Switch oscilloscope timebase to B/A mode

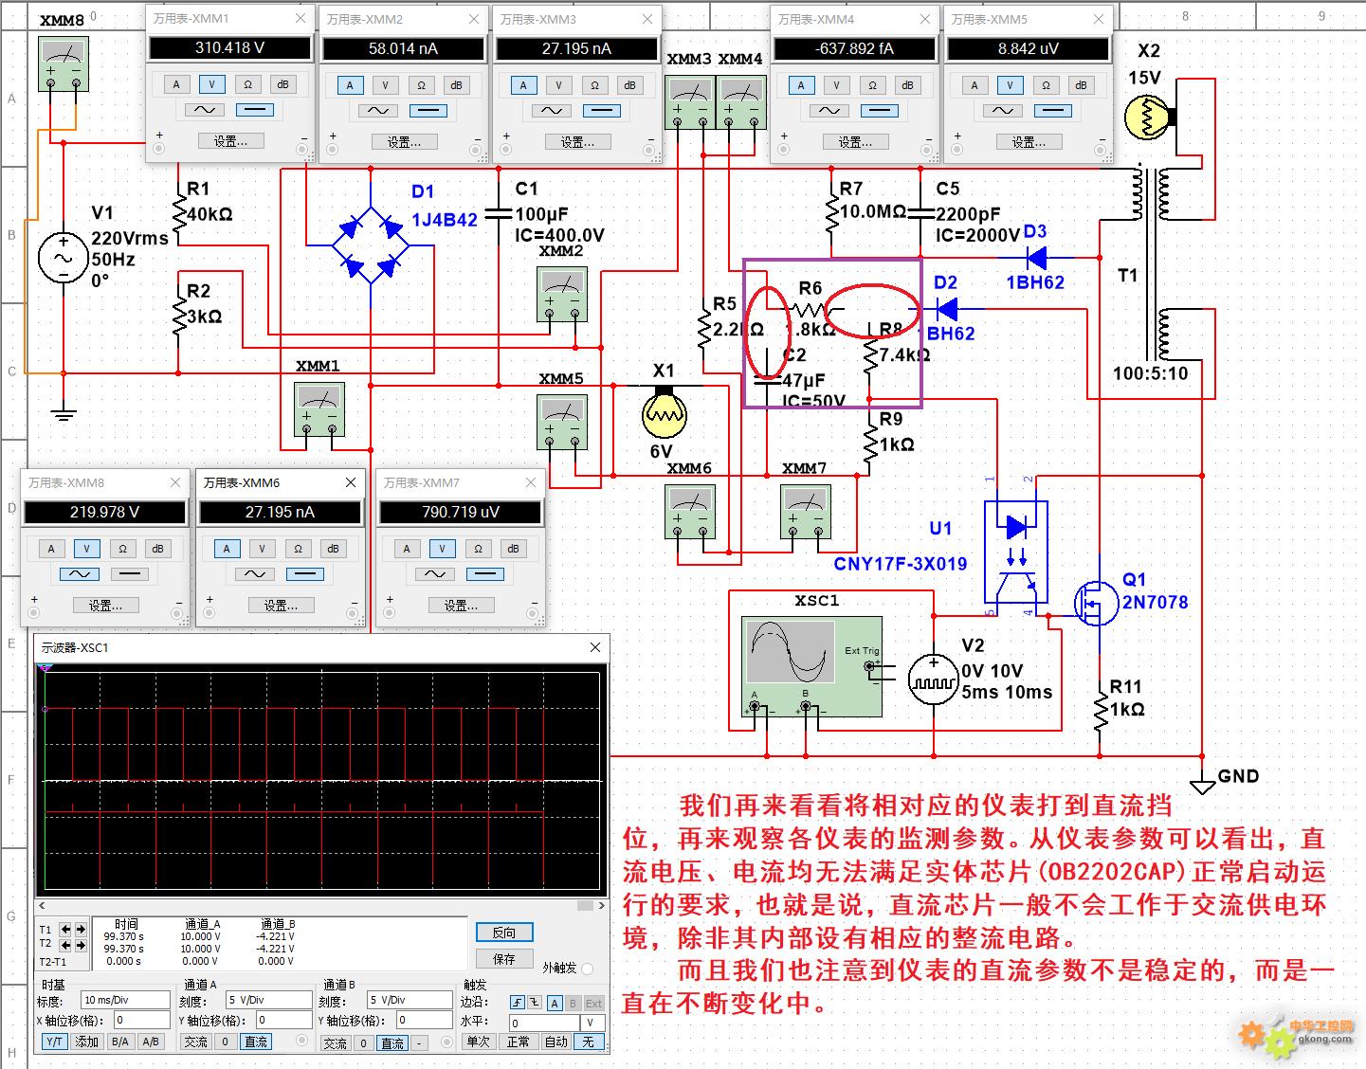tap(119, 1042)
